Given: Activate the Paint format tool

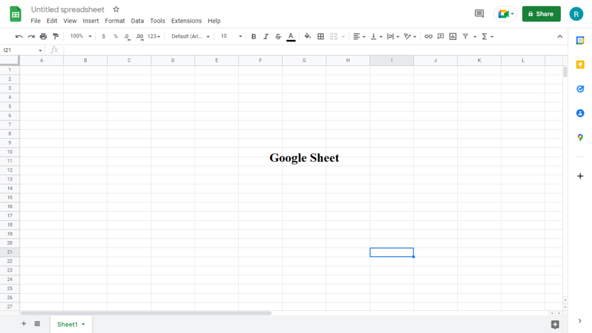Looking at the screenshot, I should (55, 36).
